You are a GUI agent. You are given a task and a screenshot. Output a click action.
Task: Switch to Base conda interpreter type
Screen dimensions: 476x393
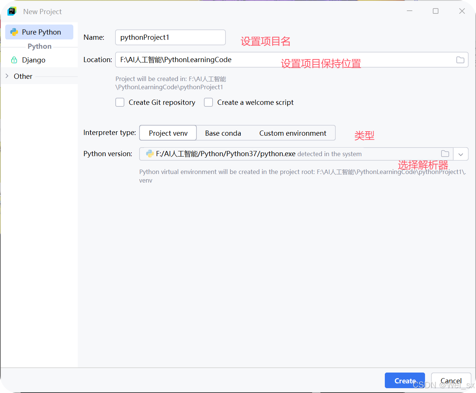(223, 133)
